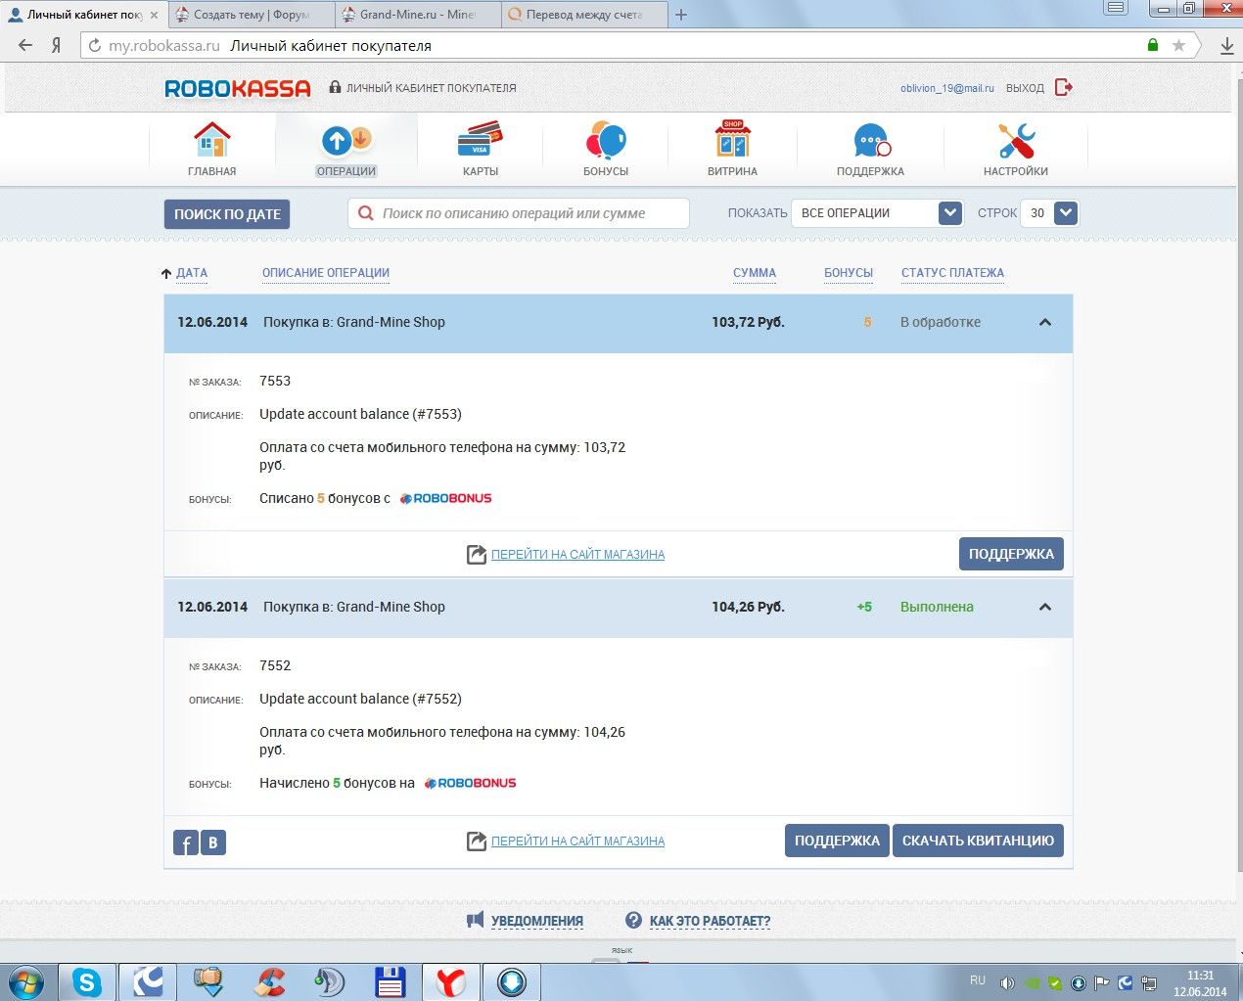The height and width of the screenshot is (1001, 1243).
Task: Click the tray volume speaker icon
Action: click(x=1007, y=982)
